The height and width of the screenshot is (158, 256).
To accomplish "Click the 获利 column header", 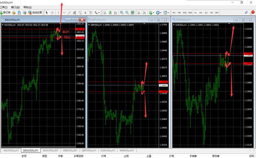I will [x=251, y=156].
